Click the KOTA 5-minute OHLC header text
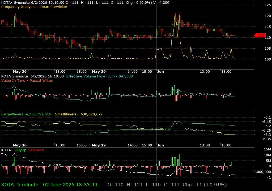The height and width of the screenshot is (191, 272). point(85,2)
